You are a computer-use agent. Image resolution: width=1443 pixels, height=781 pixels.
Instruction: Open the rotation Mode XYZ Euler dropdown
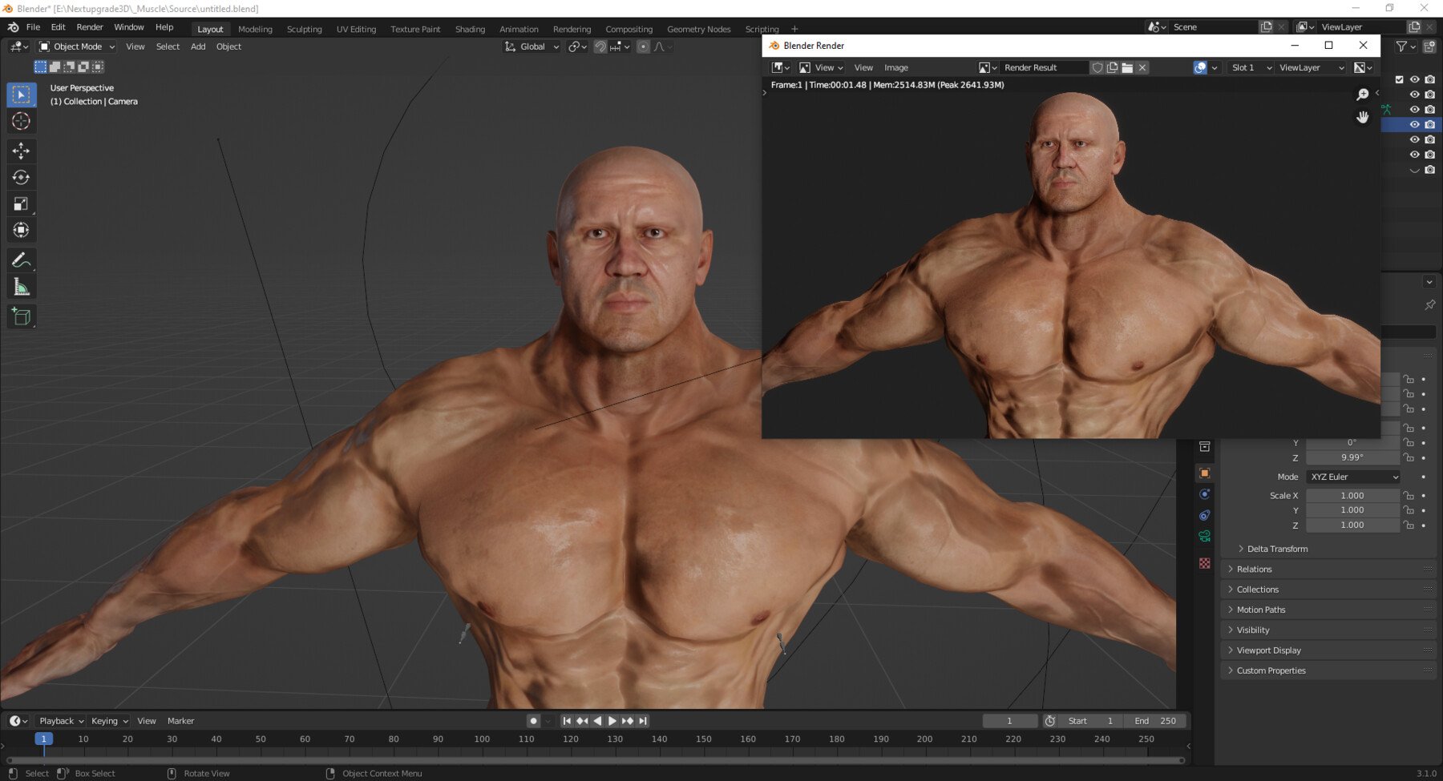click(1352, 477)
